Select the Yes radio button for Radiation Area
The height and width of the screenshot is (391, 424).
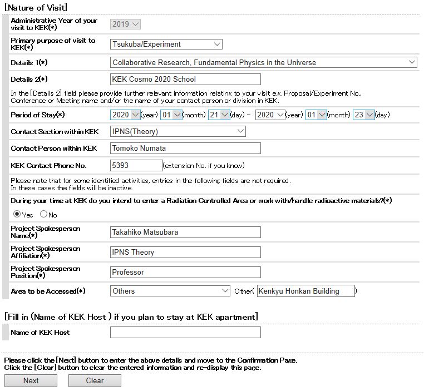point(17,214)
